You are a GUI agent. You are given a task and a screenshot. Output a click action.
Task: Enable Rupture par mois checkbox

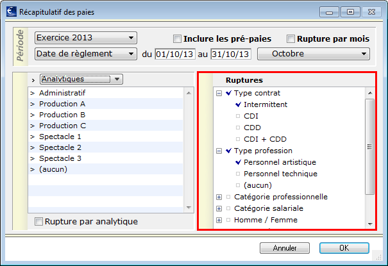[x=291, y=39]
